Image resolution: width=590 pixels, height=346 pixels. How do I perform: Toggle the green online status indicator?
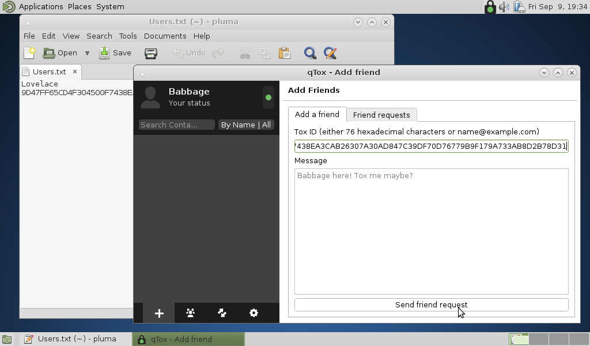tap(268, 97)
